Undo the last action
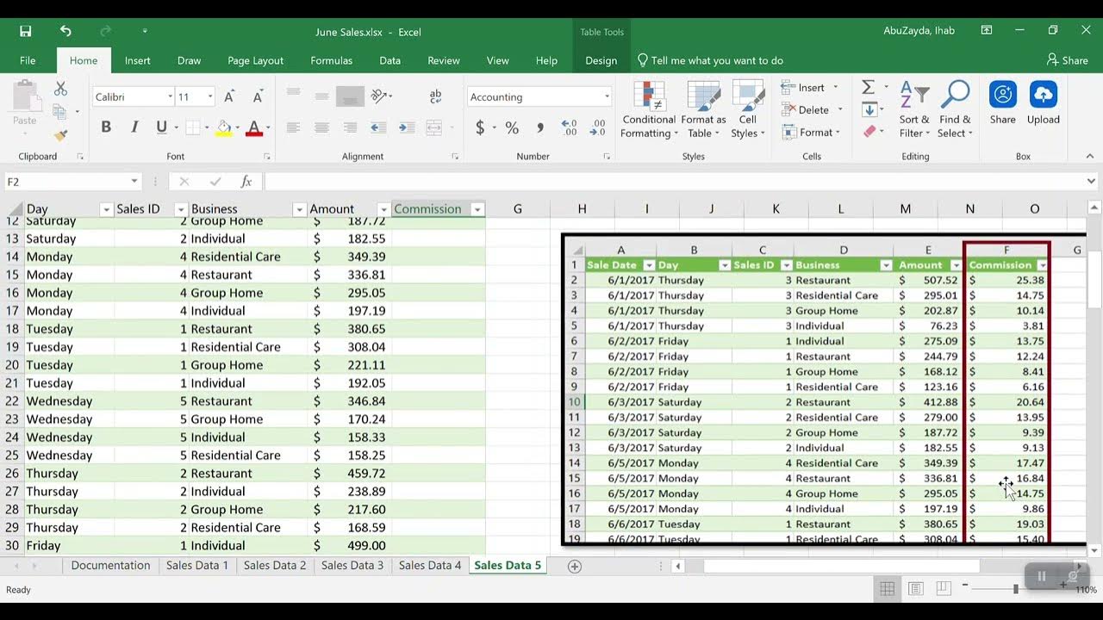Image resolution: width=1103 pixels, height=620 pixels. coord(65,31)
